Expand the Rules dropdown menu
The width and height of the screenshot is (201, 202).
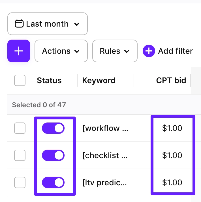coord(115,51)
